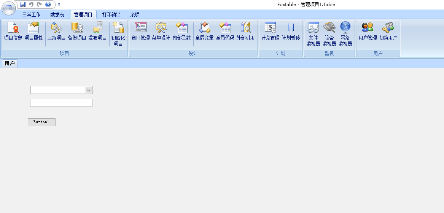Screen dimensions: 444x213
Task: Open 用户管理 user management
Action: [368, 31]
